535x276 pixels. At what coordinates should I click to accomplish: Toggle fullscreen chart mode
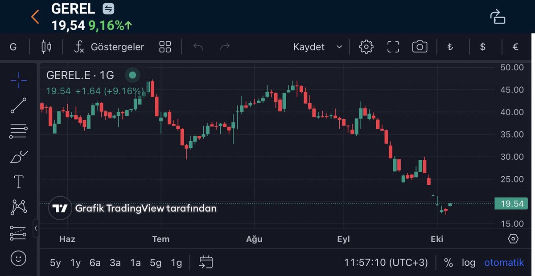[393, 47]
